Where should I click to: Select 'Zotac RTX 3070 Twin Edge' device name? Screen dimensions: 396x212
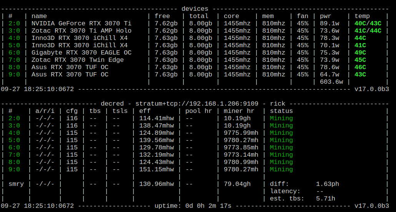[78, 60]
